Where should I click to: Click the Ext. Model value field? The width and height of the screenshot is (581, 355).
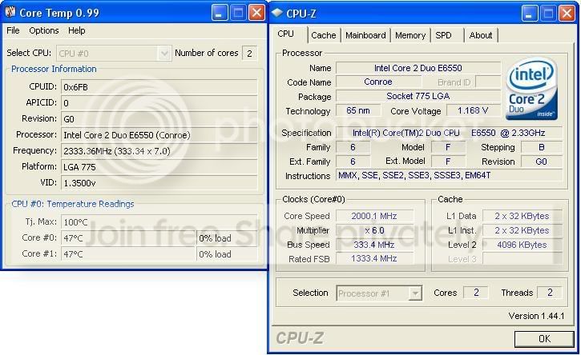(448, 162)
